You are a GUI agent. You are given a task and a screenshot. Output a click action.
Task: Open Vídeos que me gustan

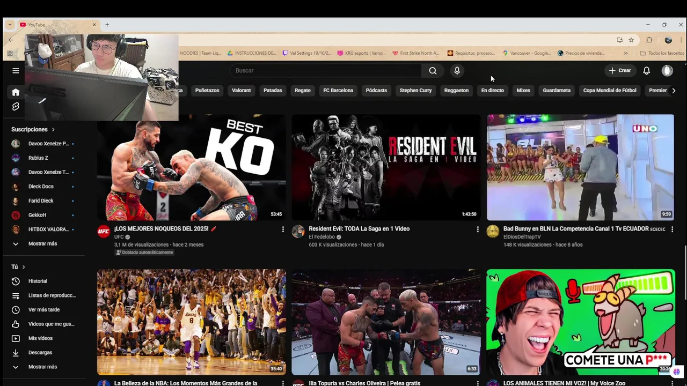click(43, 324)
